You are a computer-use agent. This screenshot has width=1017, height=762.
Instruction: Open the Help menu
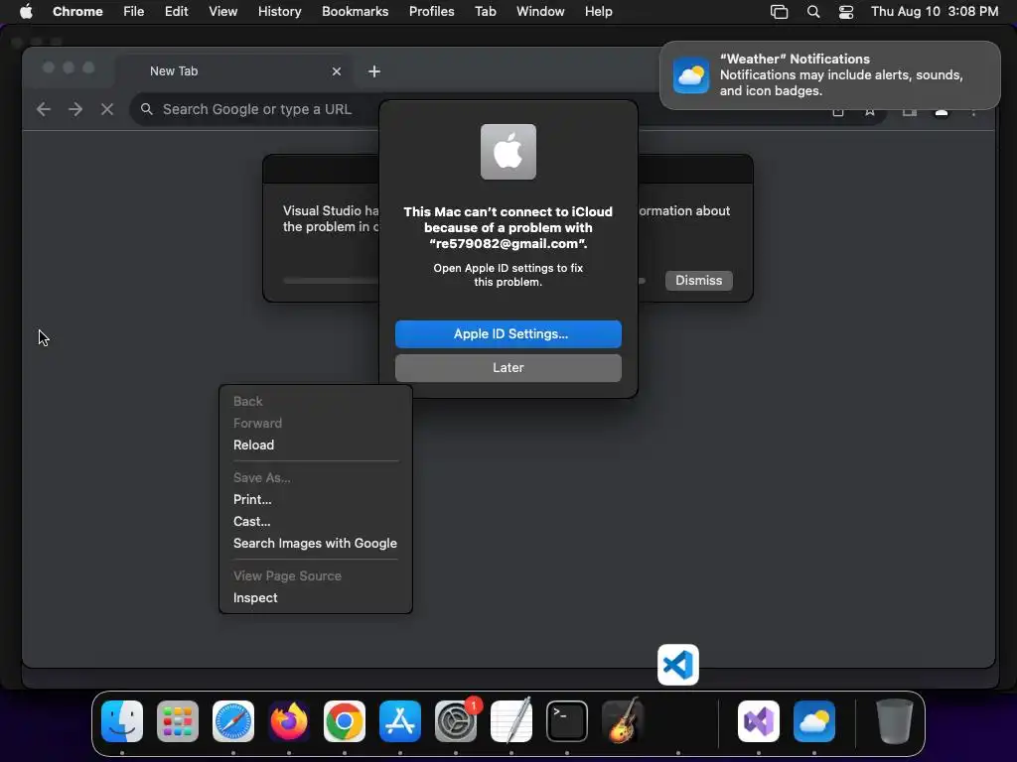click(598, 12)
